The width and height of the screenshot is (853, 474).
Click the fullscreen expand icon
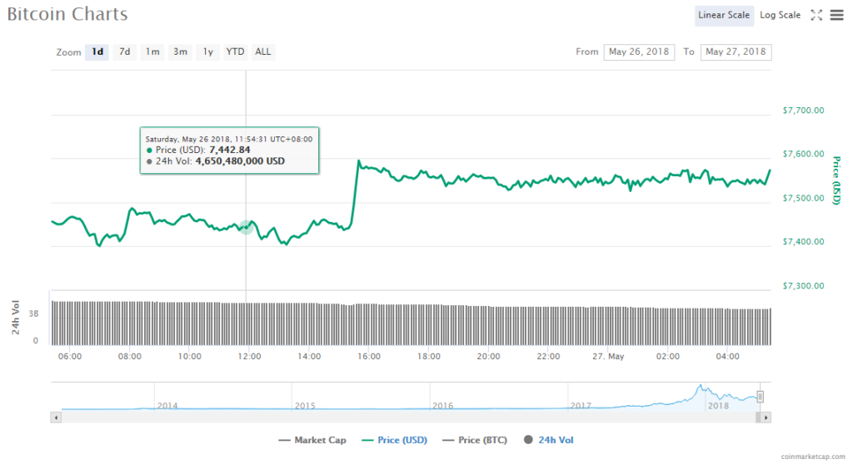coord(816,15)
